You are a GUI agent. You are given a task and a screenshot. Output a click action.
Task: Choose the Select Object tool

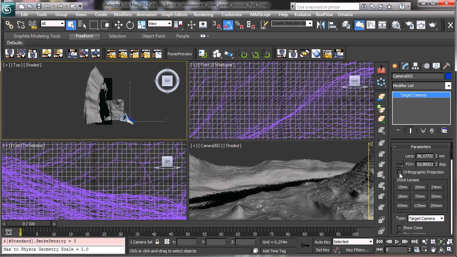point(71,25)
